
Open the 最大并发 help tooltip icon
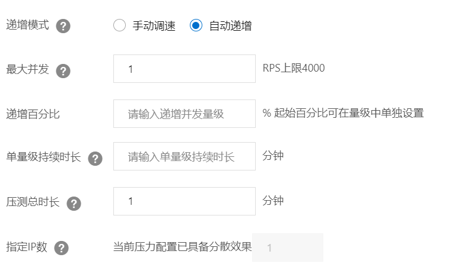[x=63, y=71]
